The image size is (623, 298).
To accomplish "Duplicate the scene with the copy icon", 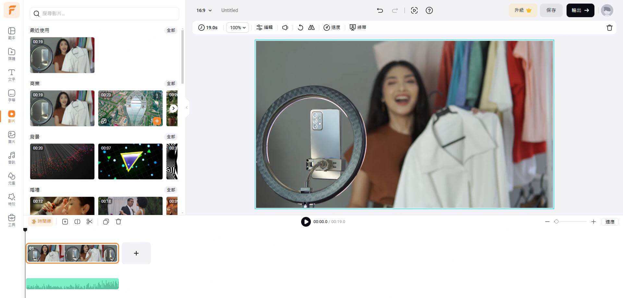I will 106,222.
